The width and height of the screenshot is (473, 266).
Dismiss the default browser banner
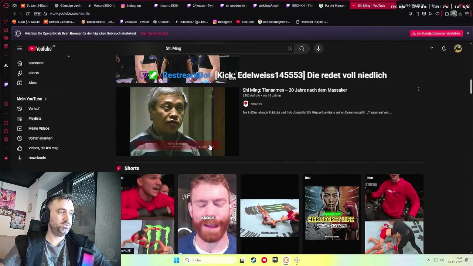[468, 33]
